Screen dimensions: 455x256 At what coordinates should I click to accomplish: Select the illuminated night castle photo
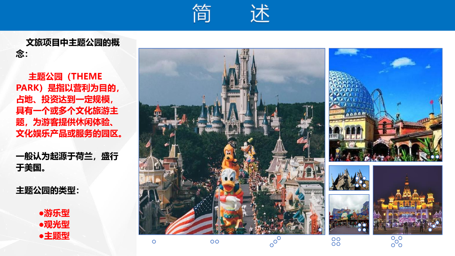[408, 200]
